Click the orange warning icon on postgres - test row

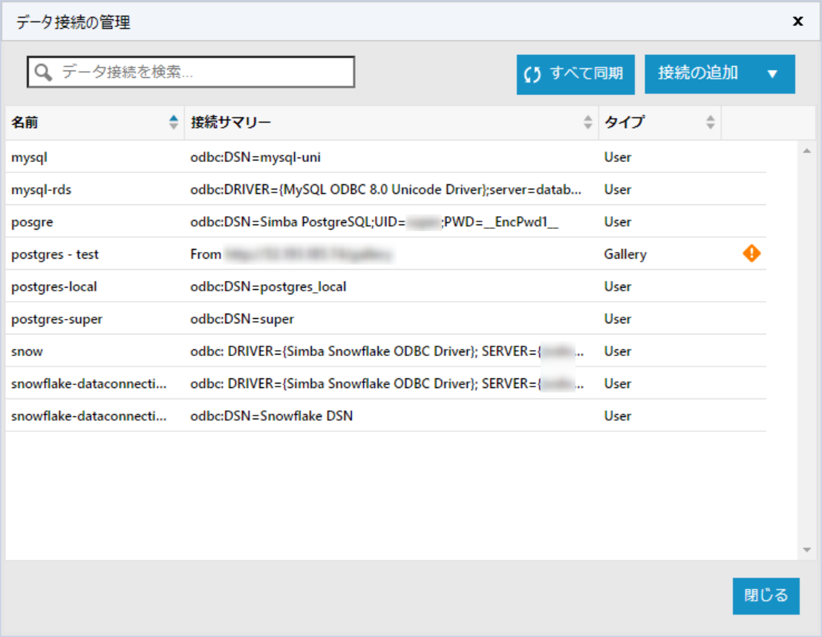coord(751,253)
